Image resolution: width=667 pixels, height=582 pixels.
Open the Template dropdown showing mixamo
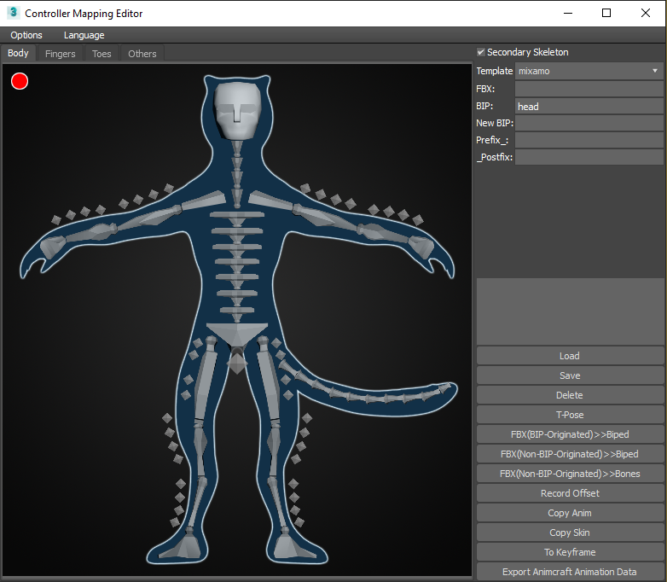tap(589, 71)
